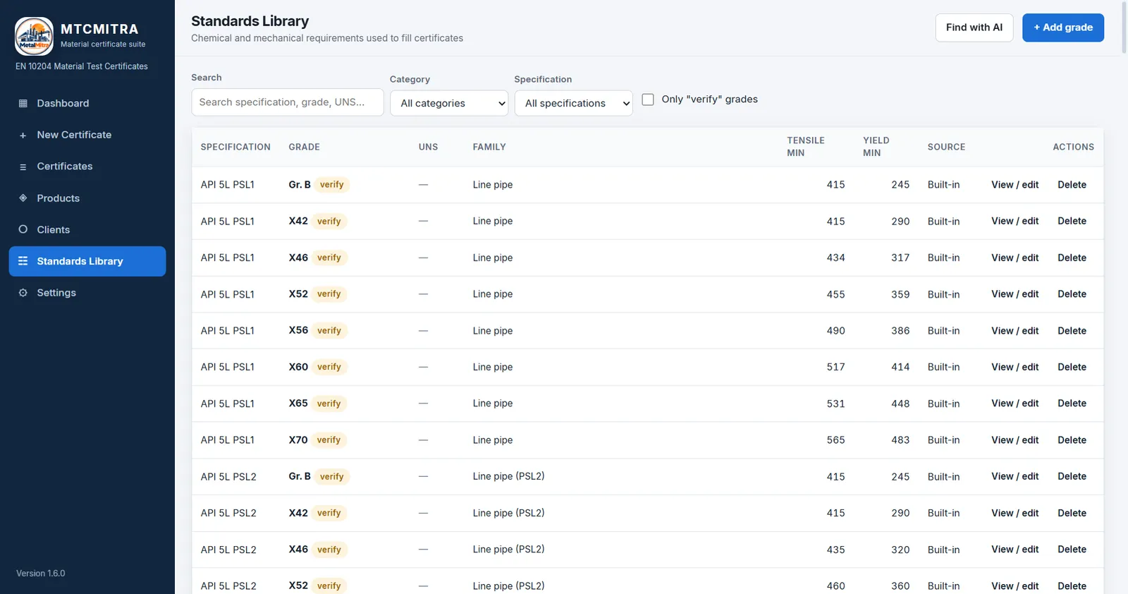Click the Certificates list icon
Screen dimensions: 1128x594
tap(23, 166)
